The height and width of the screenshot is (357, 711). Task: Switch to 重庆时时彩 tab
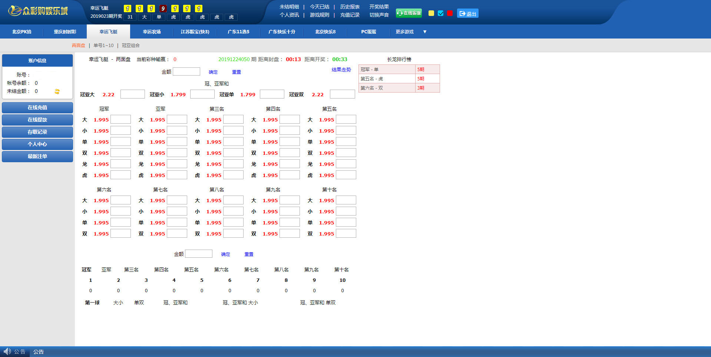[x=65, y=32]
